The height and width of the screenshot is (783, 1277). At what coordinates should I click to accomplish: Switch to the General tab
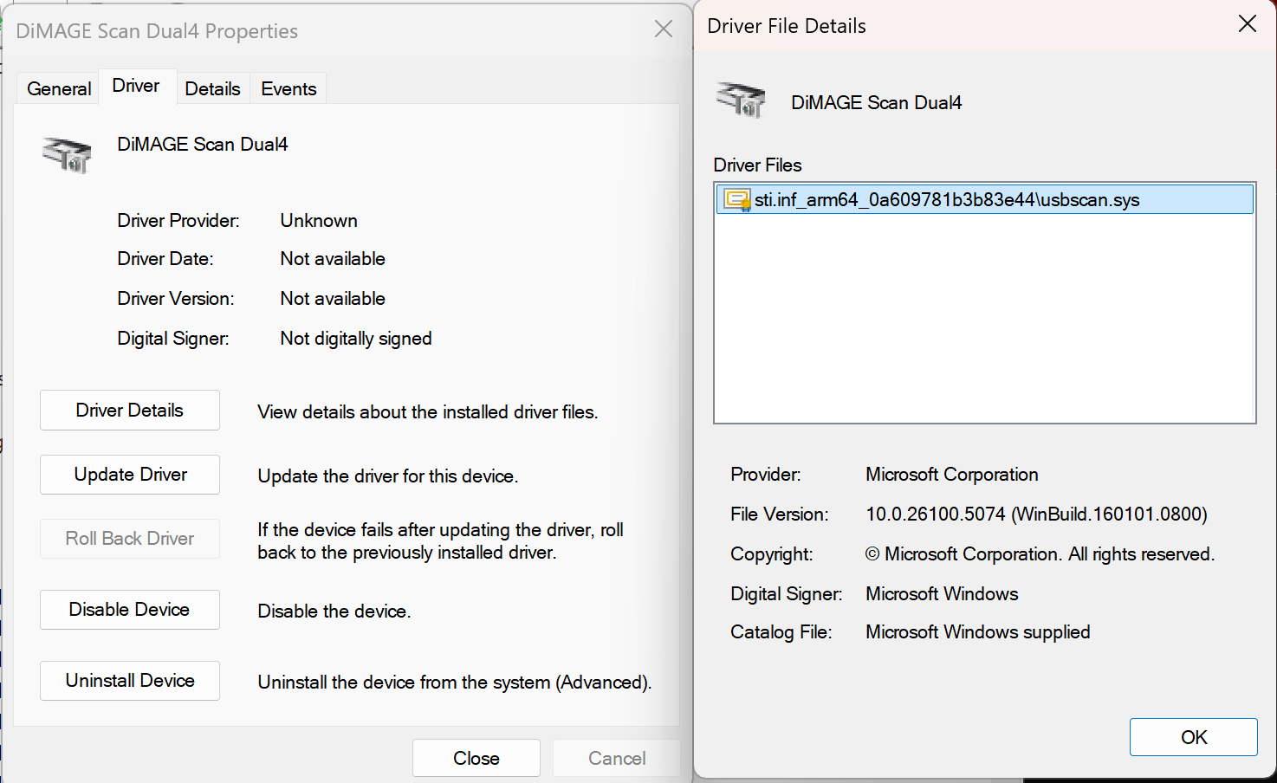pyautogui.click(x=59, y=88)
